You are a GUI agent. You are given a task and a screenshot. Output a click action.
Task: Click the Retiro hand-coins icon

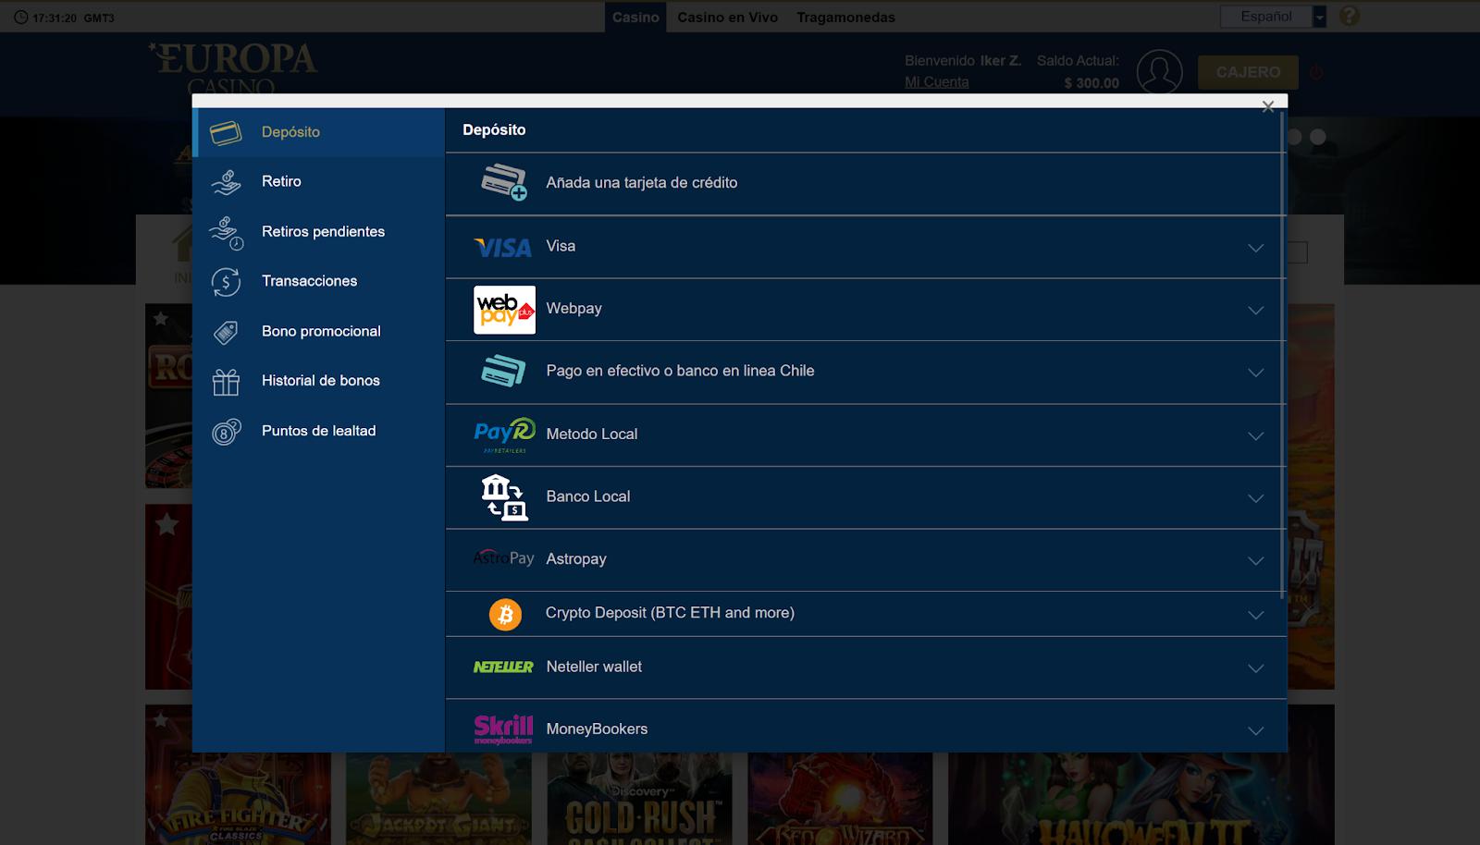pyautogui.click(x=226, y=182)
